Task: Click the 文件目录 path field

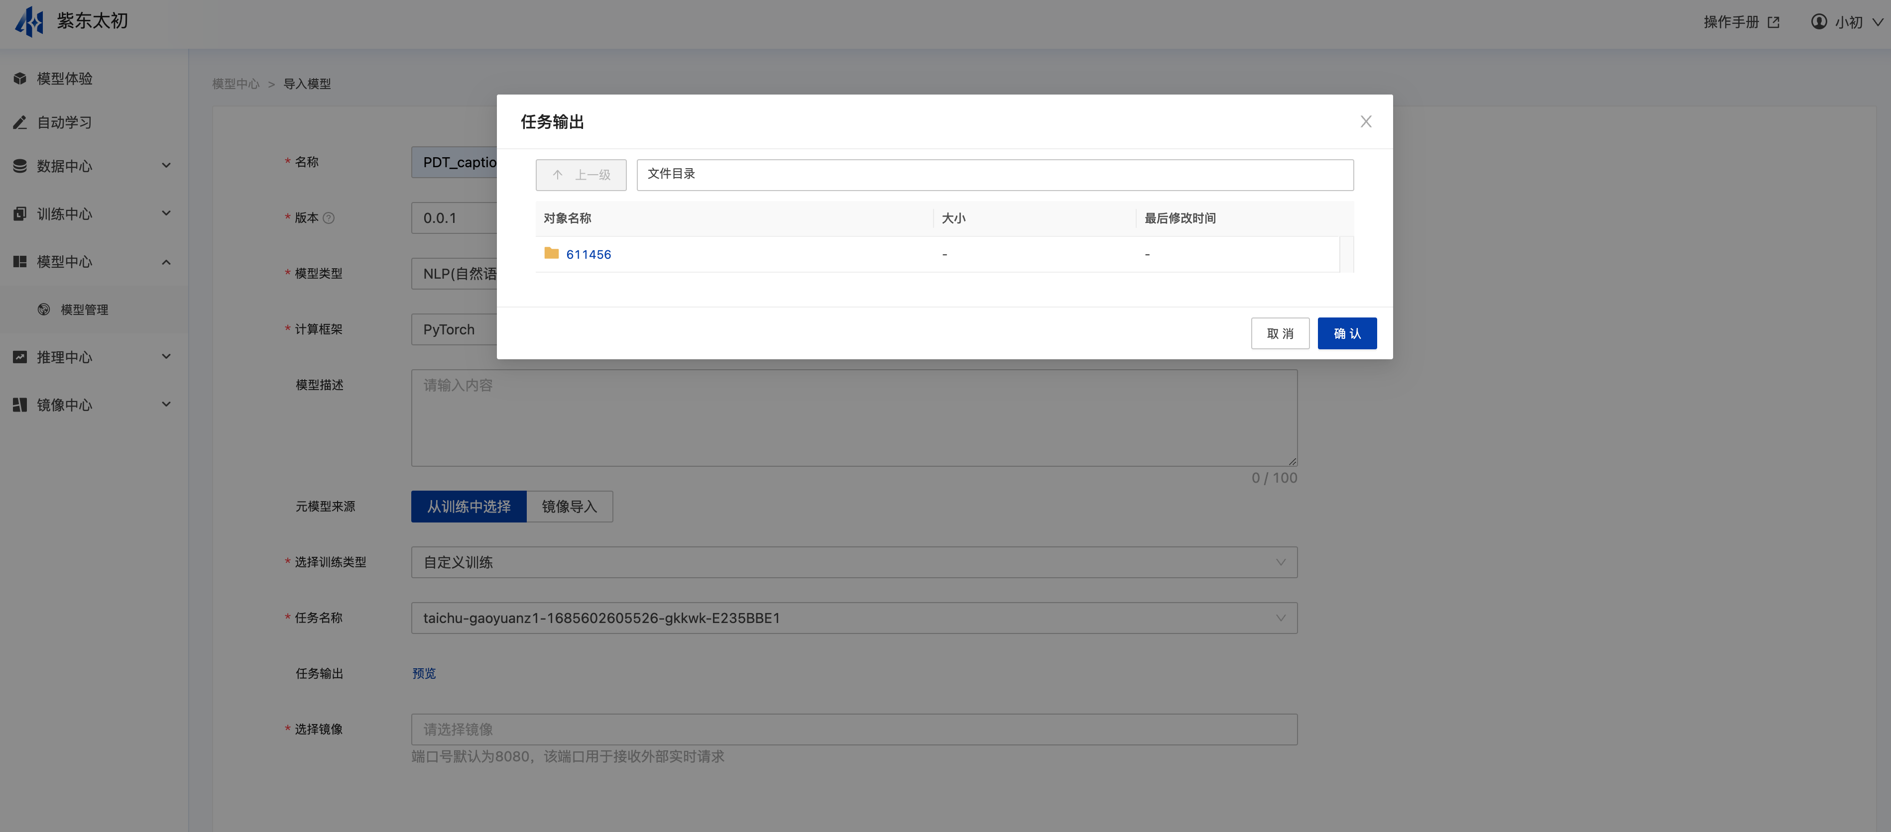Action: click(995, 175)
